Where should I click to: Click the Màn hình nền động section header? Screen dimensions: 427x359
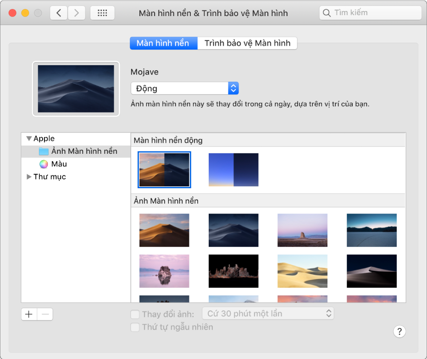click(x=268, y=140)
